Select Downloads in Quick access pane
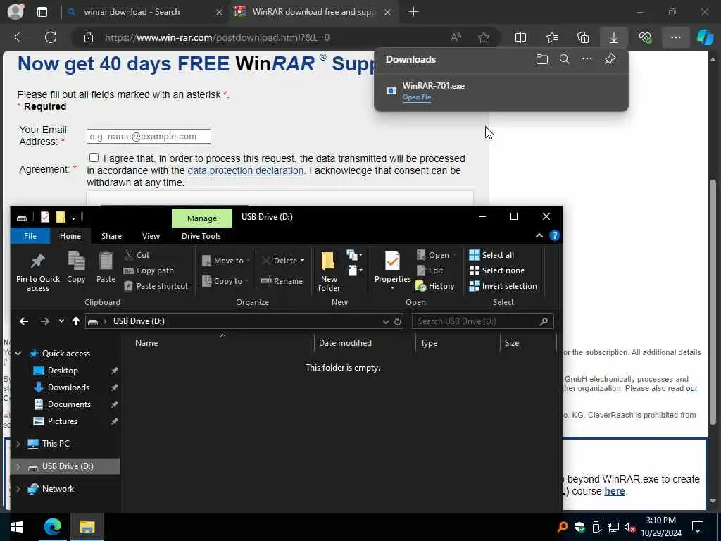 click(x=68, y=387)
